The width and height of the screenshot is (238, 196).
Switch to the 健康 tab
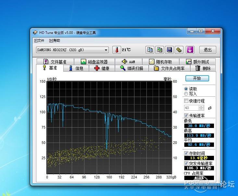pyautogui.click(x=102, y=68)
